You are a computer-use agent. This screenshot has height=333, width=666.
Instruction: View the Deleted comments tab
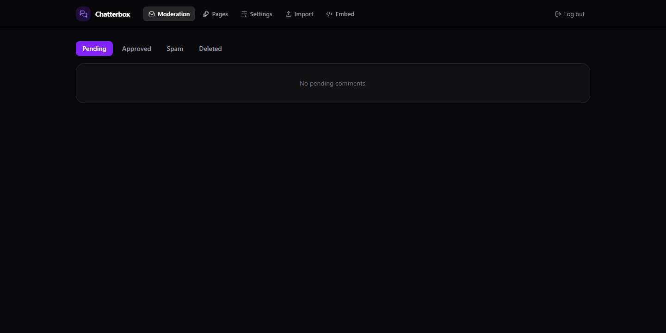point(210,49)
